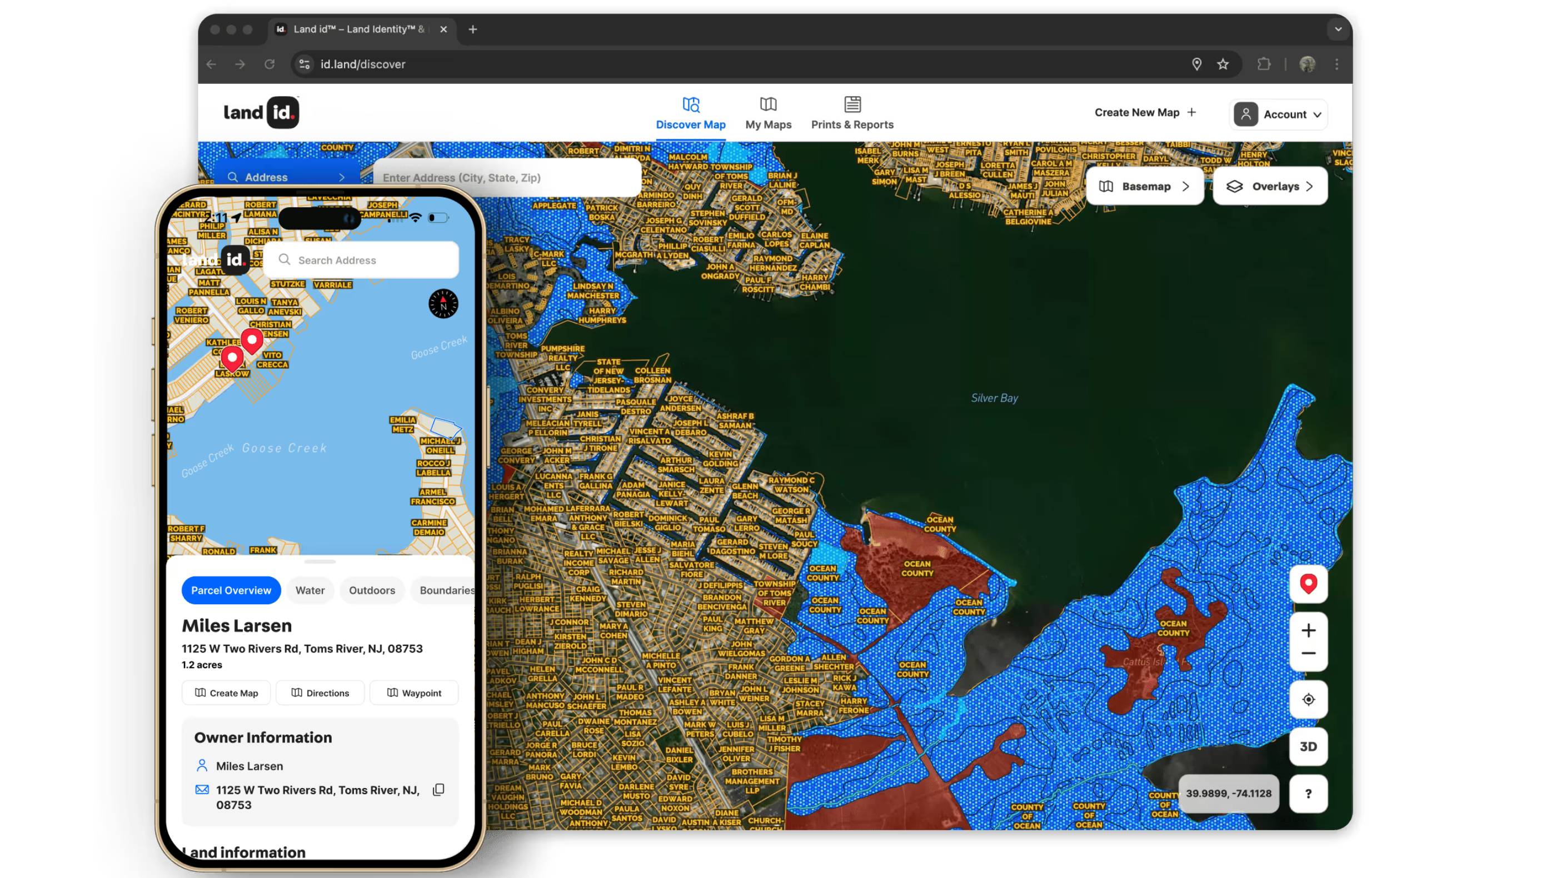Select the Land id browser tab

coord(361,29)
